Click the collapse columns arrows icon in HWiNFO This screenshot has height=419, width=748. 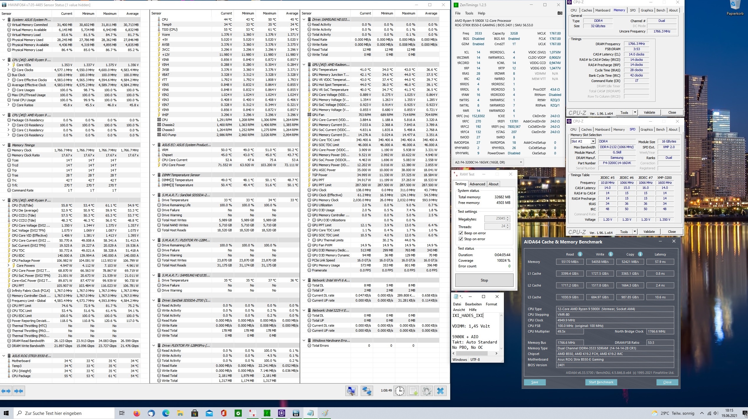19,391
